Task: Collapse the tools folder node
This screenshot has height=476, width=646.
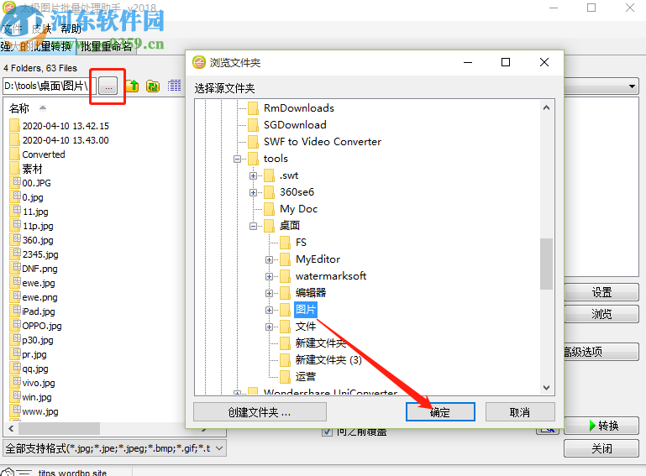Action: point(237,159)
